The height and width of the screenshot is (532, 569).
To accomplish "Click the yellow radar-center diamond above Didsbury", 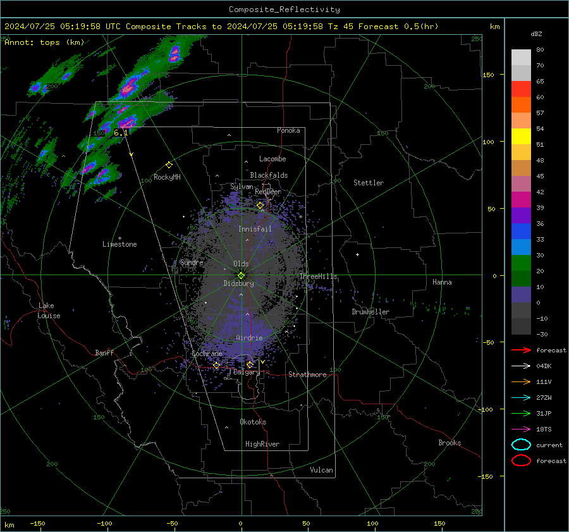I will click(241, 276).
